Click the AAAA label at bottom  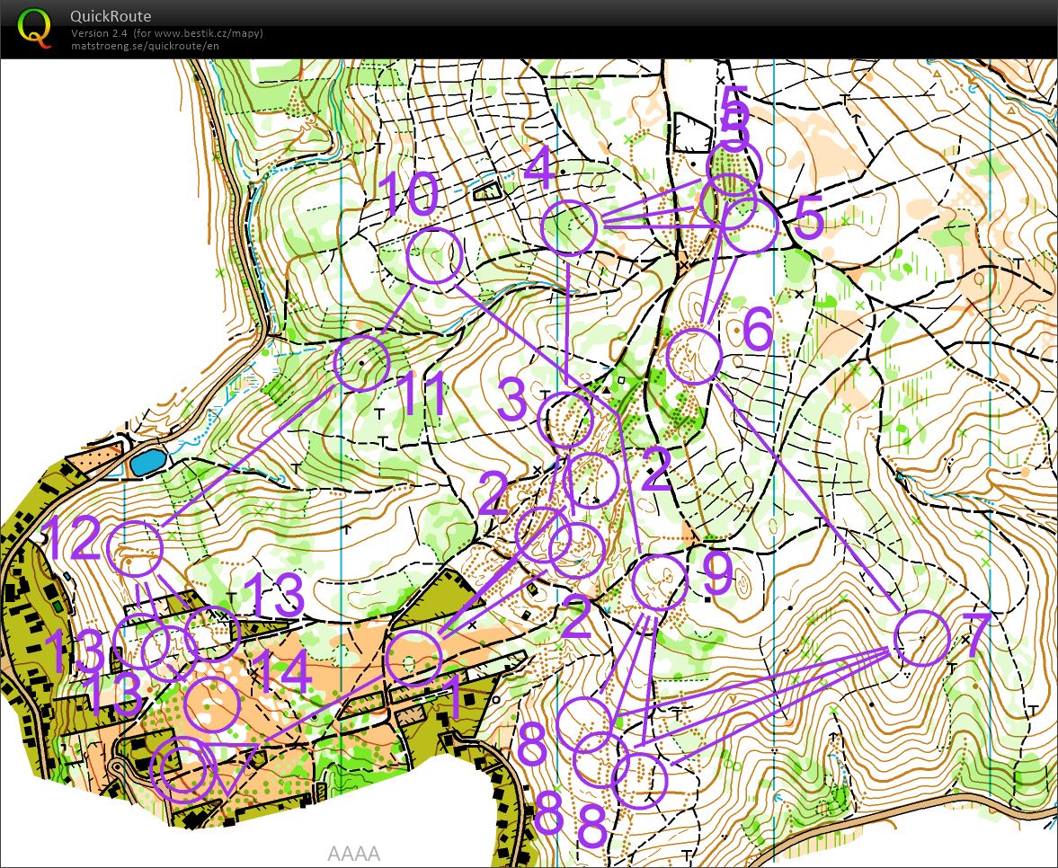coord(353,854)
